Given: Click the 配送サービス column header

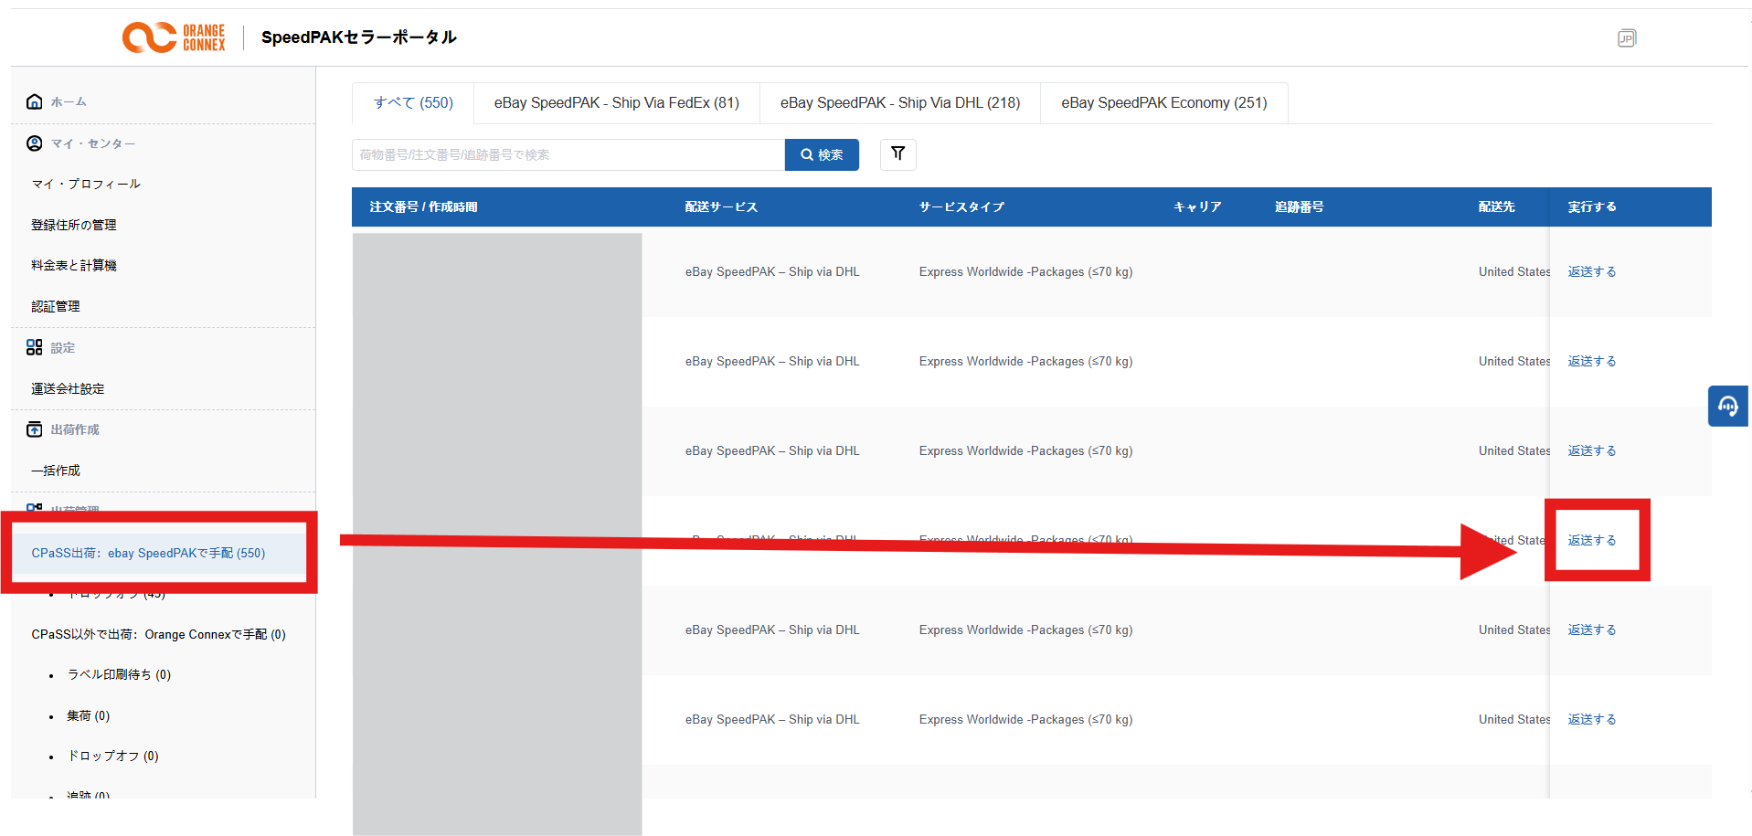Looking at the screenshot, I should 721,206.
